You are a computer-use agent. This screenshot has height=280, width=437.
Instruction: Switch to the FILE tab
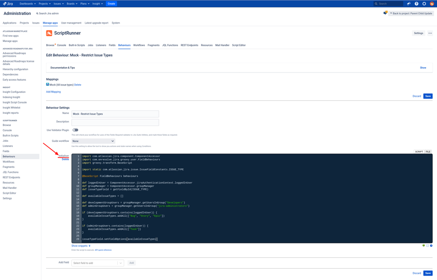pos(428,151)
